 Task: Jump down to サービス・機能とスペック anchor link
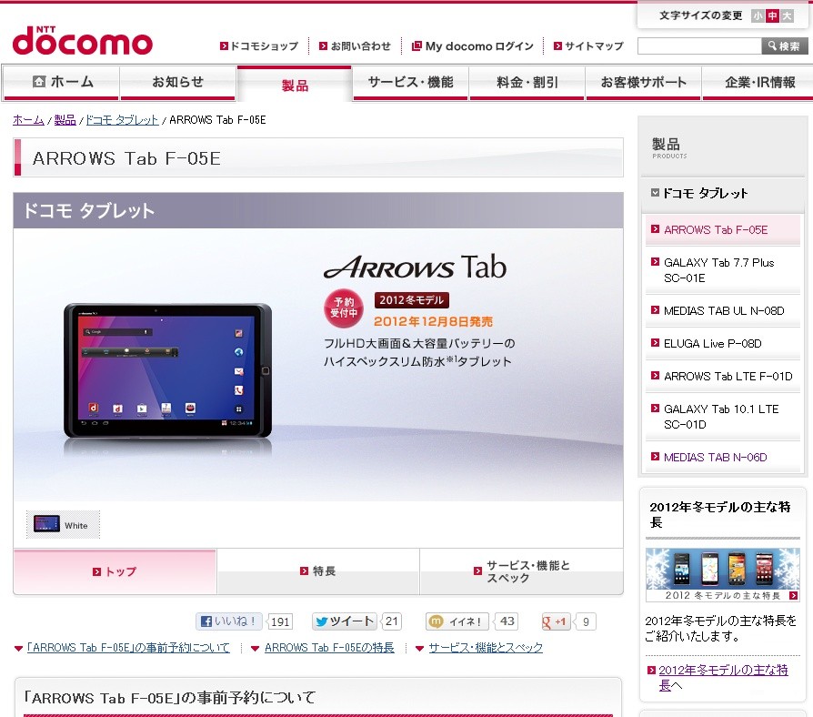486,648
